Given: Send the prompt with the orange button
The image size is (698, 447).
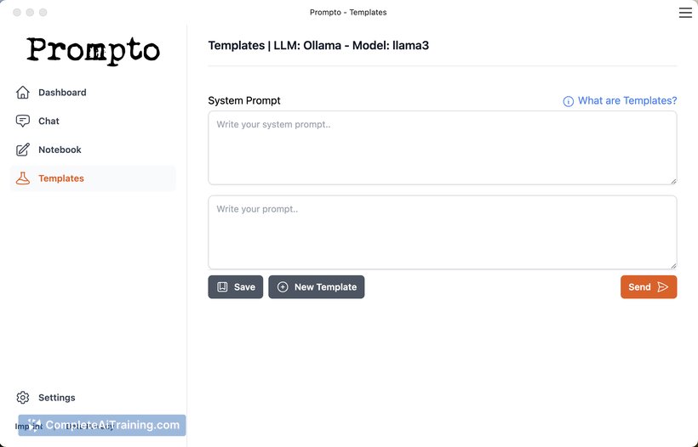Looking at the screenshot, I should coord(649,287).
